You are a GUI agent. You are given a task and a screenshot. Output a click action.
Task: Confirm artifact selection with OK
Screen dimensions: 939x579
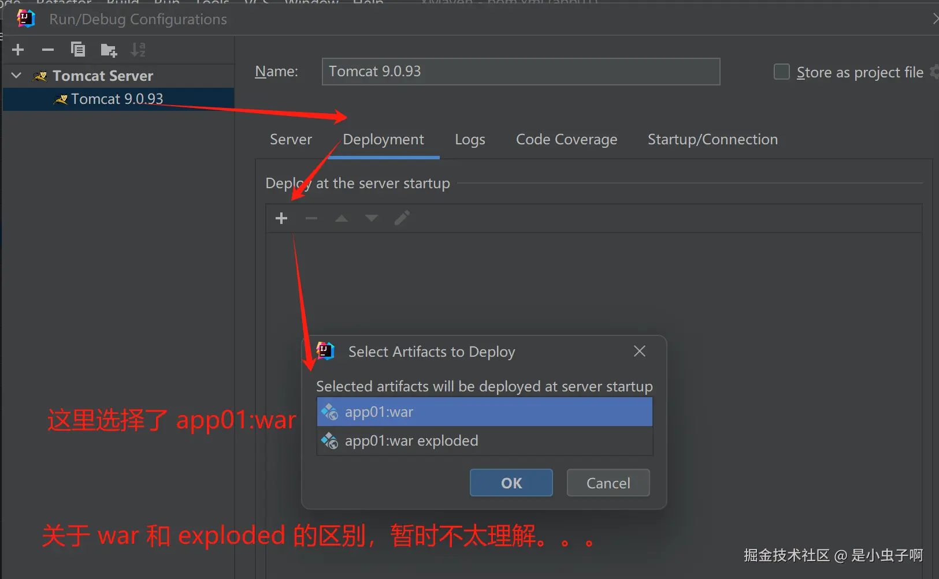511,483
